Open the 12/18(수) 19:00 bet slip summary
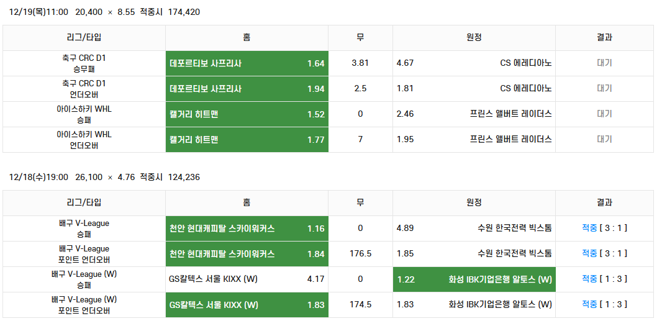The image size is (662, 321). pos(104,178)
